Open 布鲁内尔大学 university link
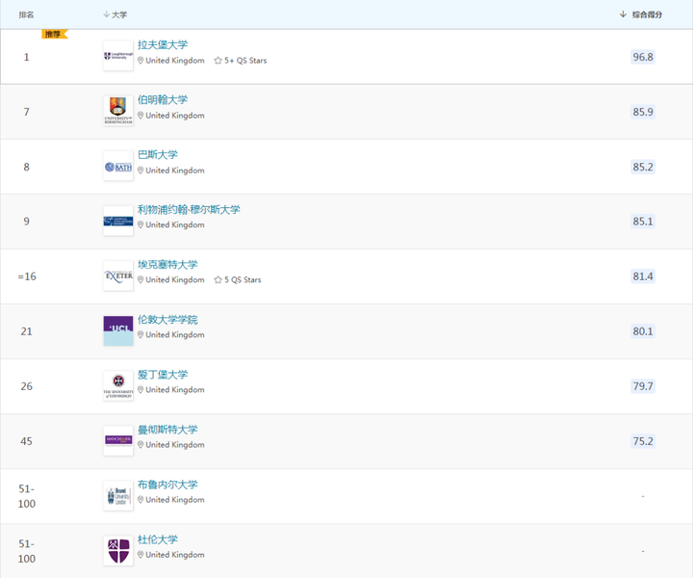693x578 pixels. [x=167, y=485]
